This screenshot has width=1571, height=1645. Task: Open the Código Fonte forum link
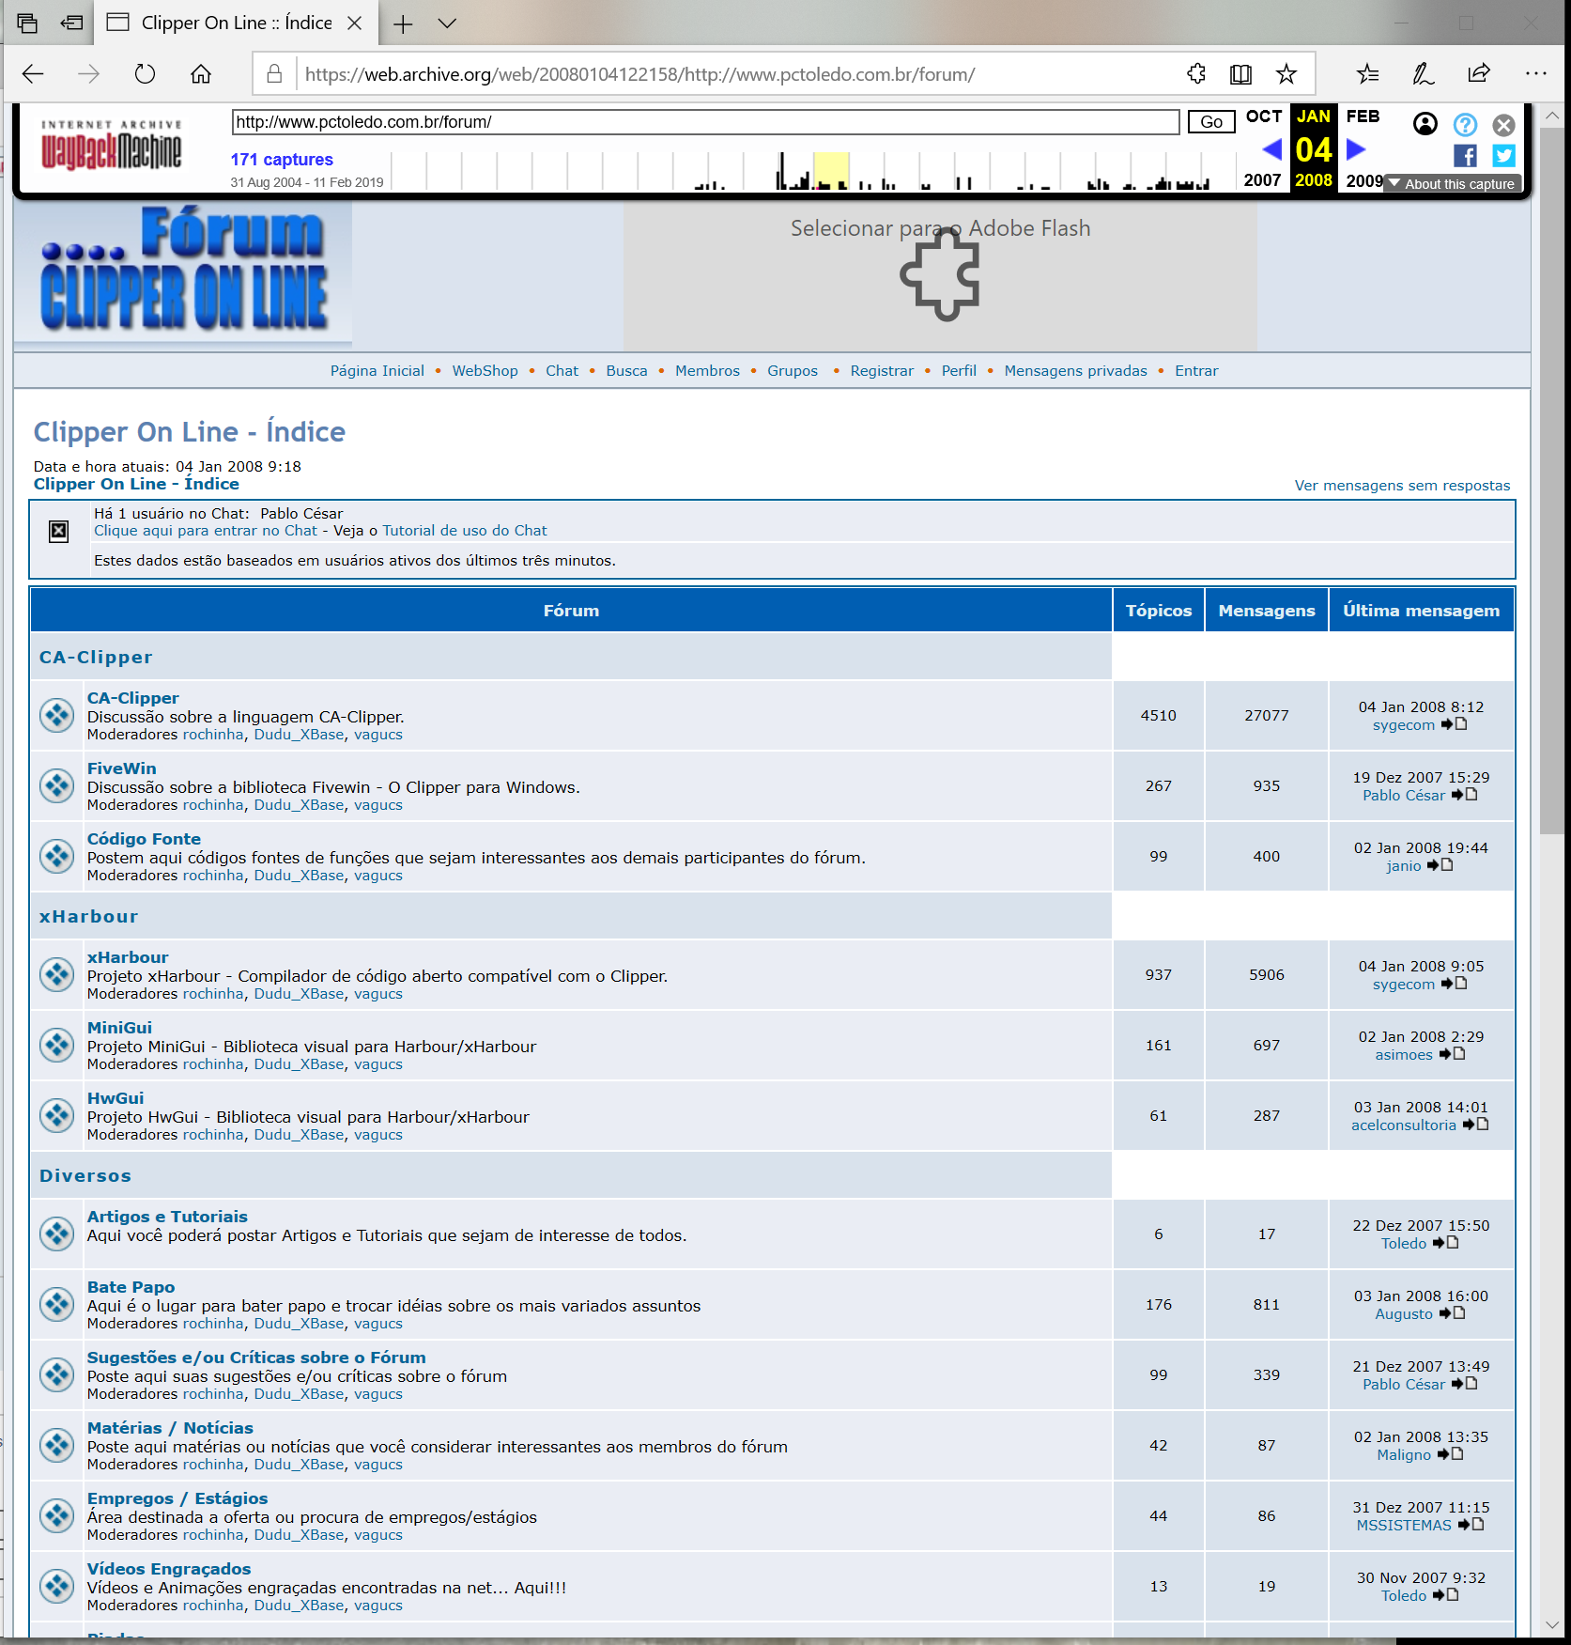[x=144, y=839]
